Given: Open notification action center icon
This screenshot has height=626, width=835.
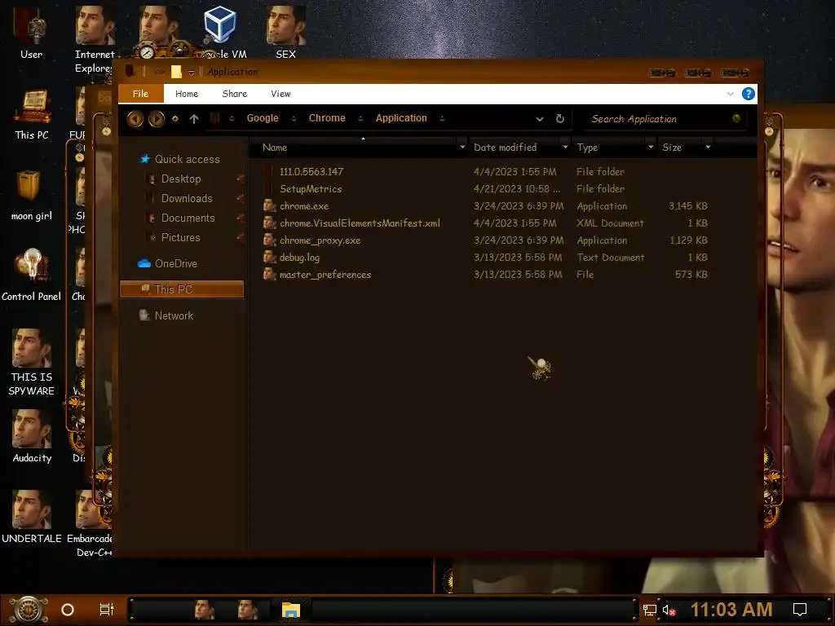Looking at the screenshot, I should coord(800,610).
